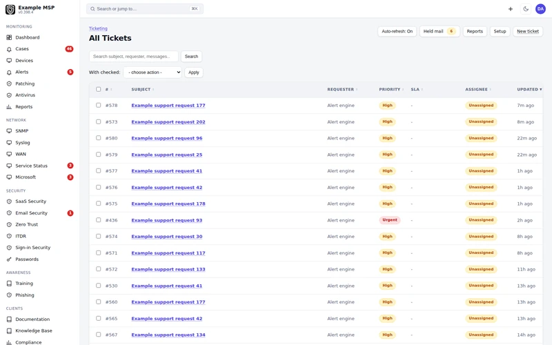This screenshot has height=345, width=552.
Task: Click the SaaS Security icon
Action: [x=9, y=201]
